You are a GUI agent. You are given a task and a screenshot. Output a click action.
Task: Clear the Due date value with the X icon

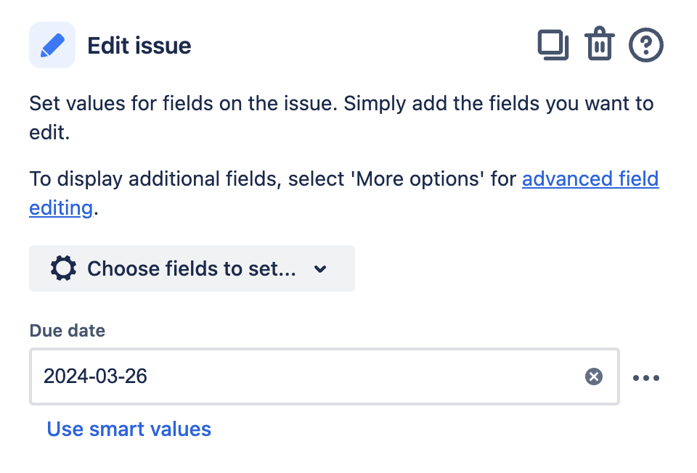[x=593, y=377]
